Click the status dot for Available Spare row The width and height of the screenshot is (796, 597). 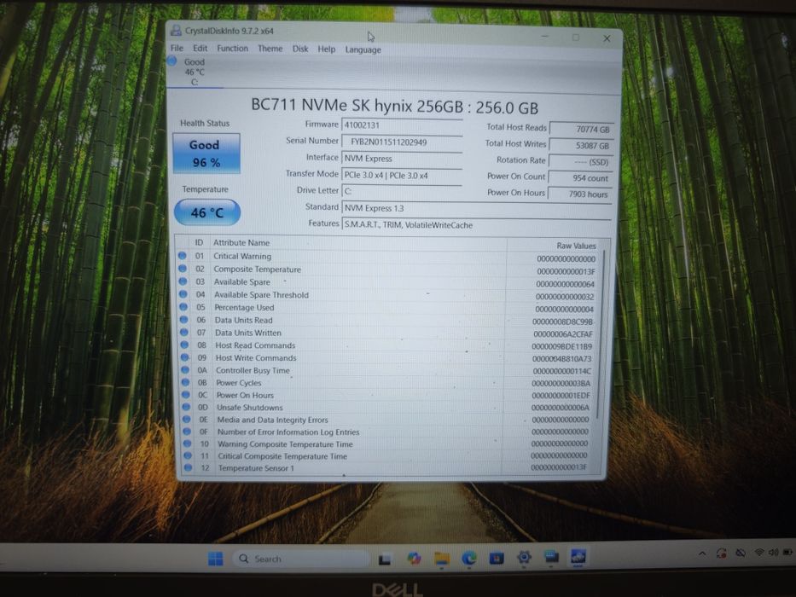click(183, 281)
